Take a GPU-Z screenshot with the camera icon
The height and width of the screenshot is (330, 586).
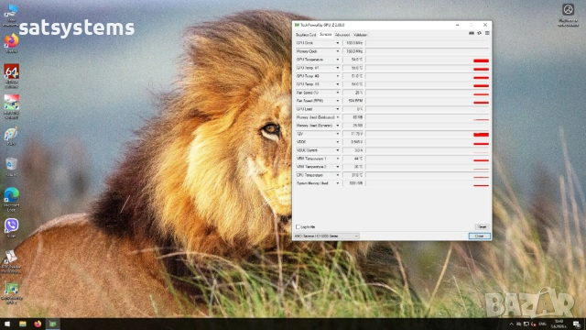(472, 33)
